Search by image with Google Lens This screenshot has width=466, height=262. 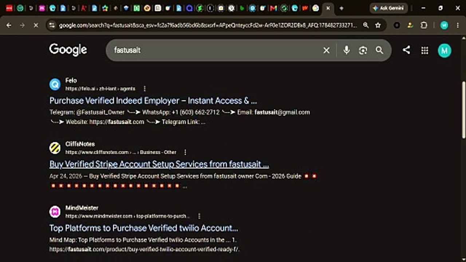pos(363,50)
